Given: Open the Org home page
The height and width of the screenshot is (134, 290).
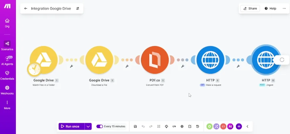Looking at the screenshot, I should click(x=7, y=23).
